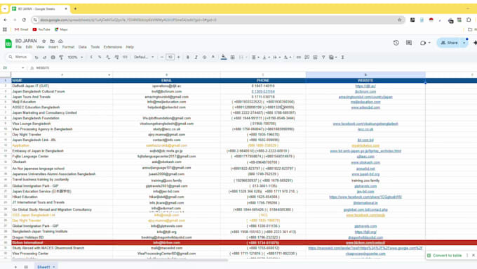Format as currency icon

(x=91, y=58)
